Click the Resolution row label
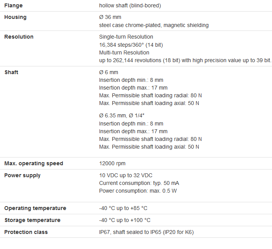This screenshot has width=272, height=249. [x=19, y=37]
